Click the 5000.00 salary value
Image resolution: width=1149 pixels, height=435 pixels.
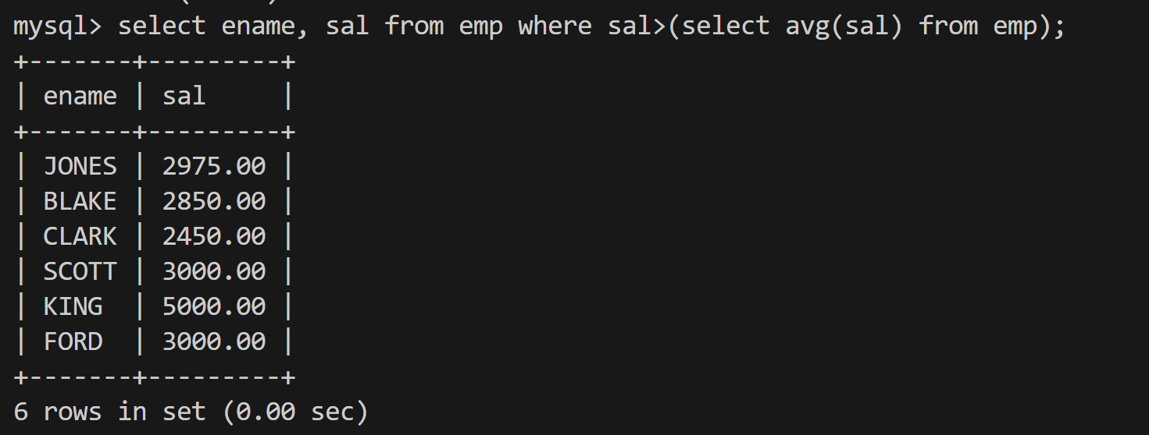(214, 306)
